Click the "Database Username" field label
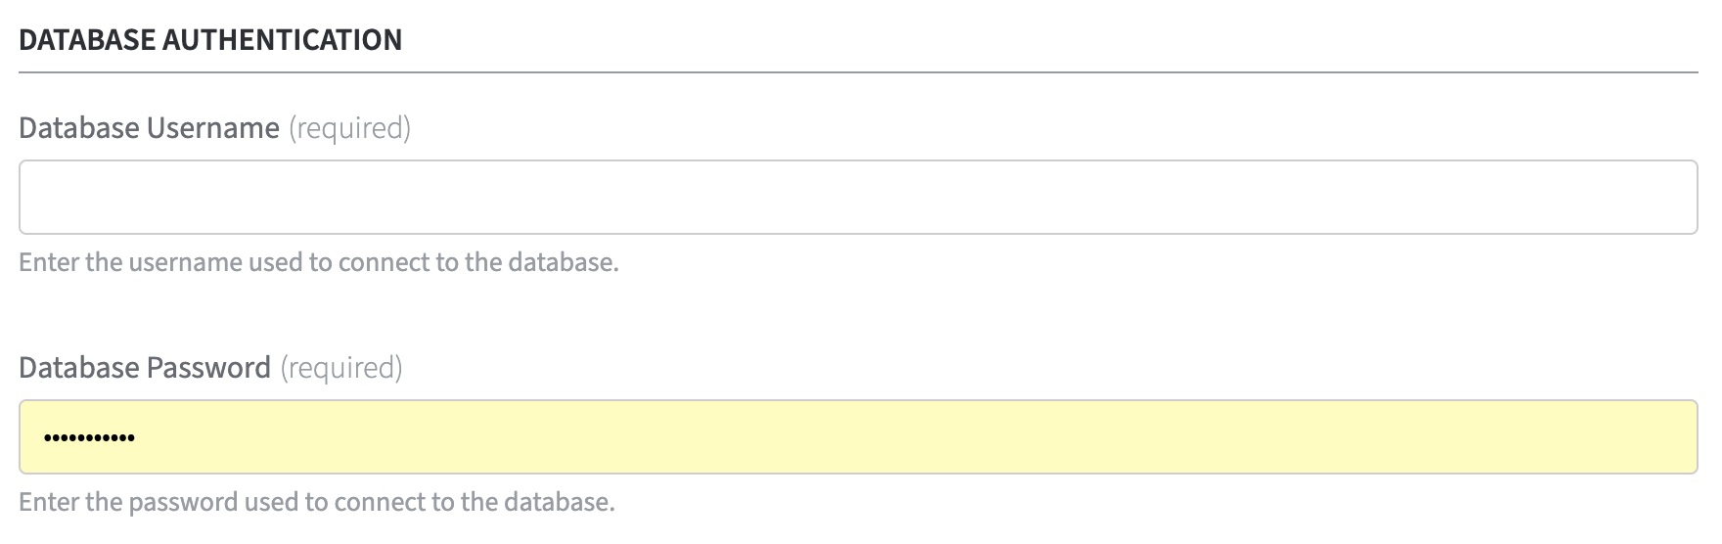The height and width of the screenshot is (544, 1722). click(x=149, y=128)
